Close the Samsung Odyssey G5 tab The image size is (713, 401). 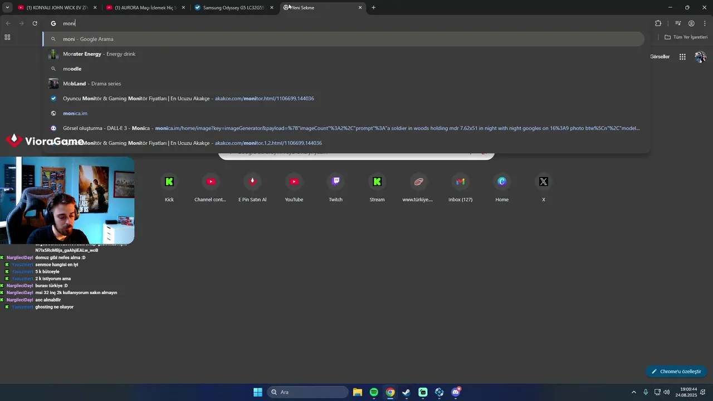(x=272, y=8)
